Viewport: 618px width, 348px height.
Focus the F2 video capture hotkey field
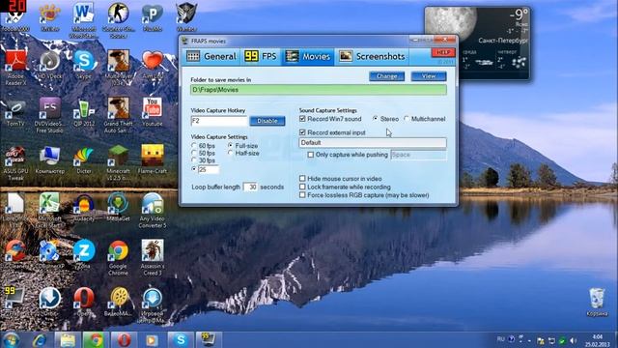click(219, 121)
